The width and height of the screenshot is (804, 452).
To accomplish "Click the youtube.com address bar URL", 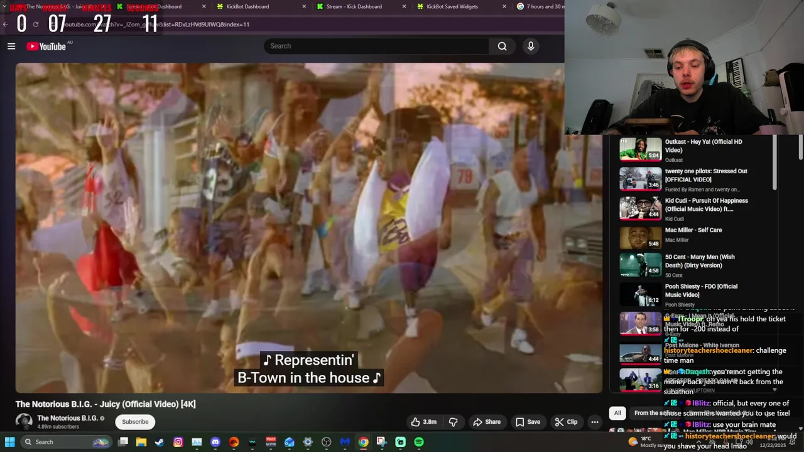I will click(x=157, y=24).
